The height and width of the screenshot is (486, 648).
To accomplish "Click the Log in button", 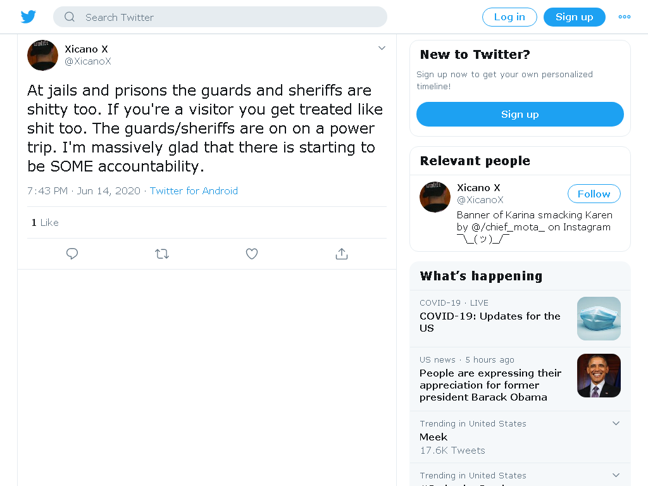I will pos(509,17).
